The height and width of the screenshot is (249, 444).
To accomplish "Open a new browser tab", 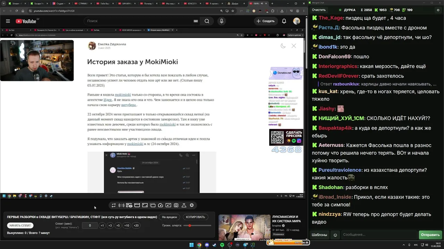I will (272, 3).
